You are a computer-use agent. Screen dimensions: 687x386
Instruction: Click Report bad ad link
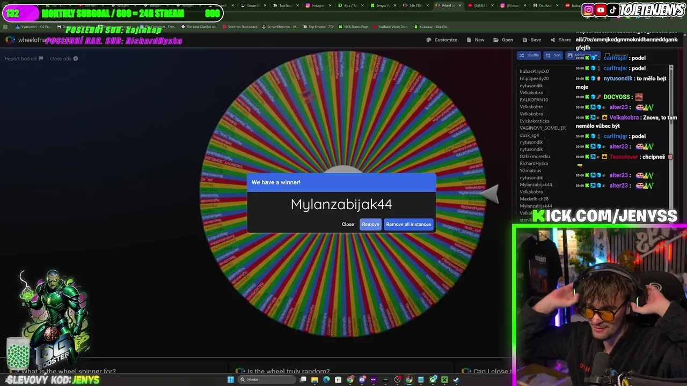[24, 58]
